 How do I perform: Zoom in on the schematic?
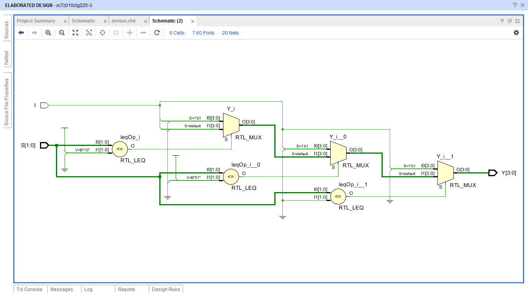pos(48,33)
